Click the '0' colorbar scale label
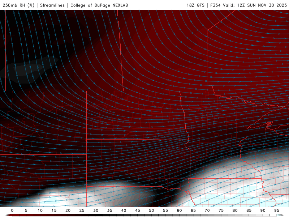Screen dimensions: 289x217 click(x=12, y=210)
